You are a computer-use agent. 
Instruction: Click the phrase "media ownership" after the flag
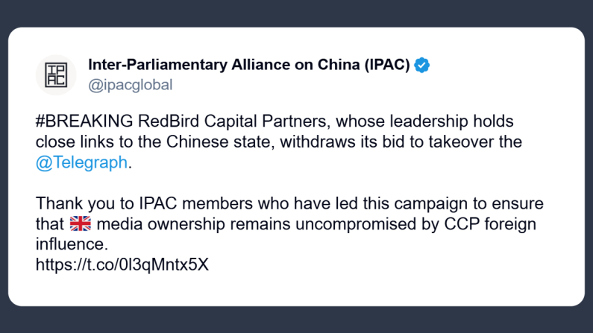145,223
